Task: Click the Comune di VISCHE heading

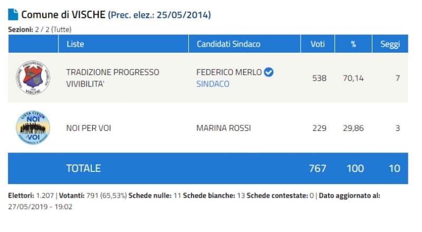Action: [x=63, y=15]
